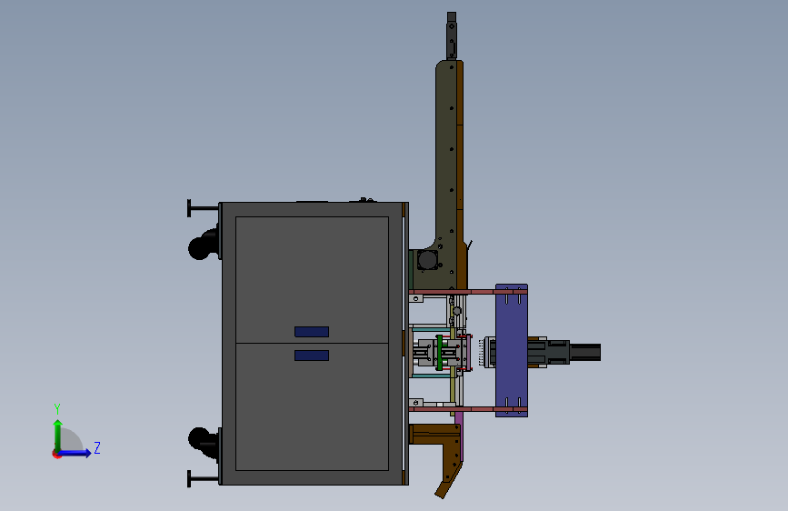Select the black cylinder right of purple plate

click(585, 352)
